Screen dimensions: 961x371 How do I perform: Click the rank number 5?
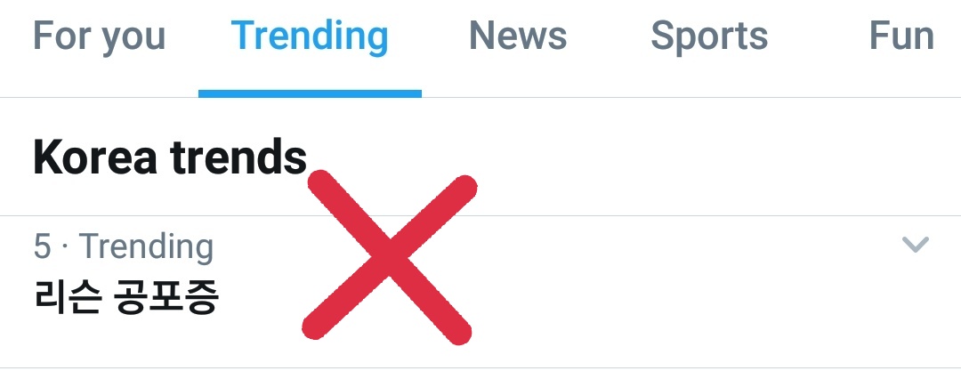(42, 246)
